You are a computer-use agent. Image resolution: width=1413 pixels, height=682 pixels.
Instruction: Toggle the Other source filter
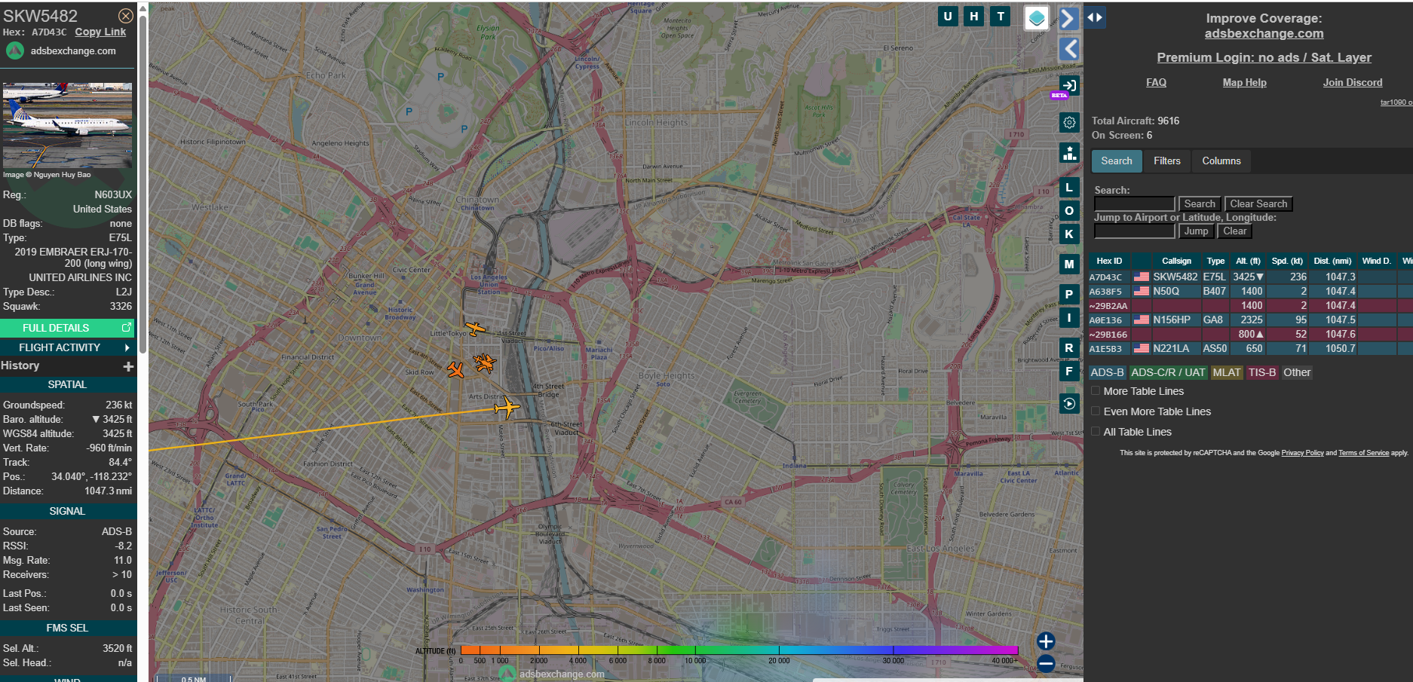click(x=1297, y=372)
